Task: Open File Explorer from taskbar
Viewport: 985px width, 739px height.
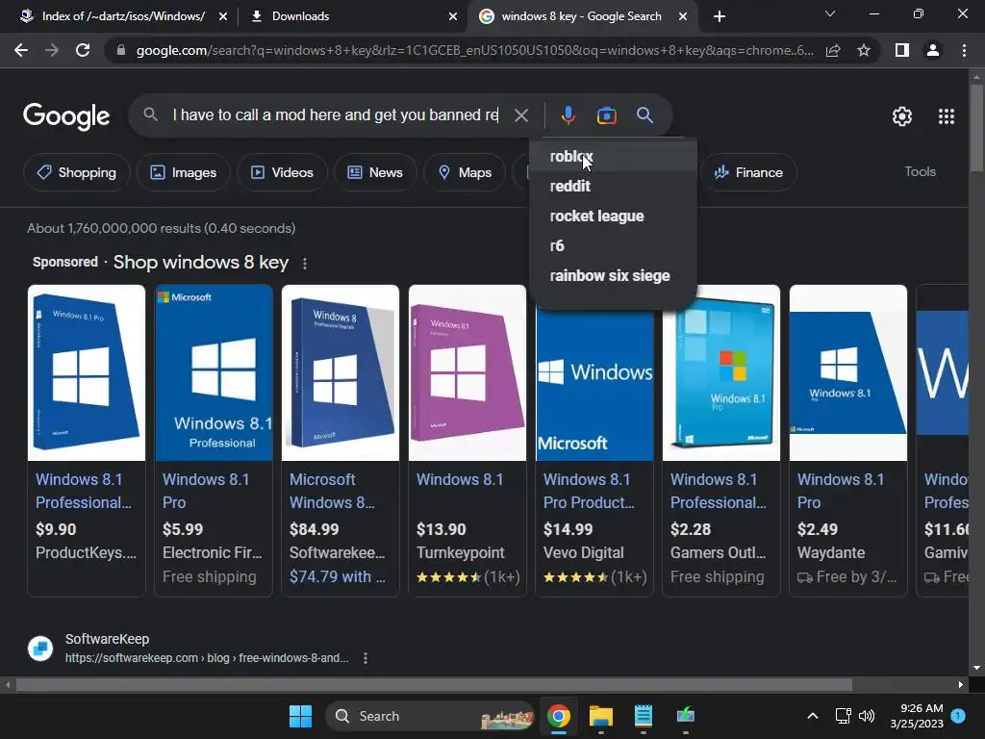Action: pos(600,716)
